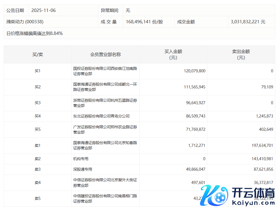This screenshot has width=279, height=212.
Task: Click the 广发证券 郑州农业路 brokerage name
Action: [x=105, y=129]
